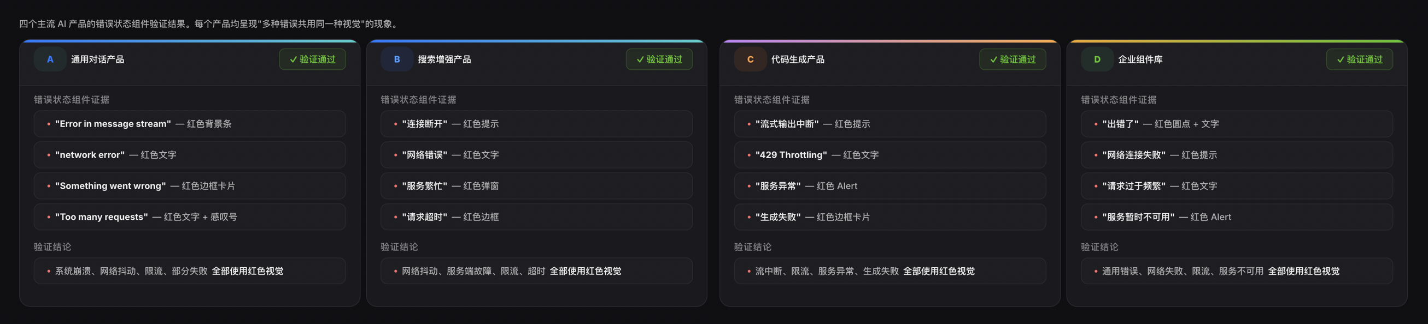Select the orange C letter badge
This screenshot has width=1428, height=324.
pos(750,59)
